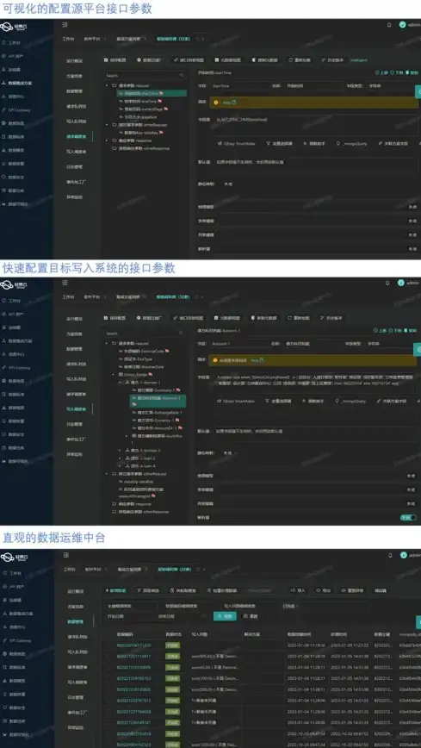Open 字段类型 dropdown for Account-1 field
The width and height of the screenshot is (421, 748).
[388, 344]
